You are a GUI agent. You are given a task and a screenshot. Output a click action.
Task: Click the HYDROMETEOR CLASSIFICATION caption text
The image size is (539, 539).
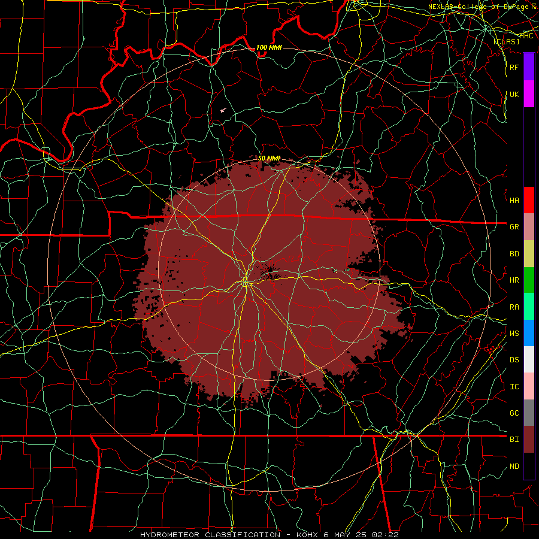210,535
